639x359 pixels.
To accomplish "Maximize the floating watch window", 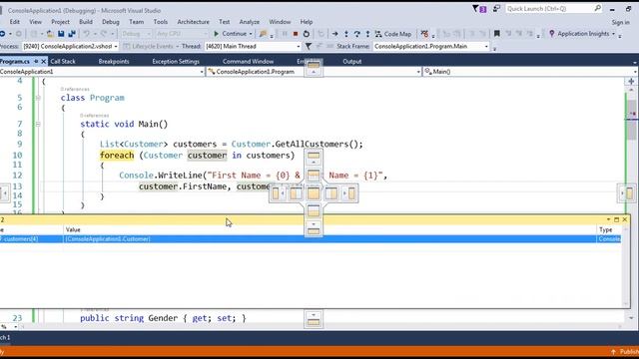I will click(x=617, y=219).
